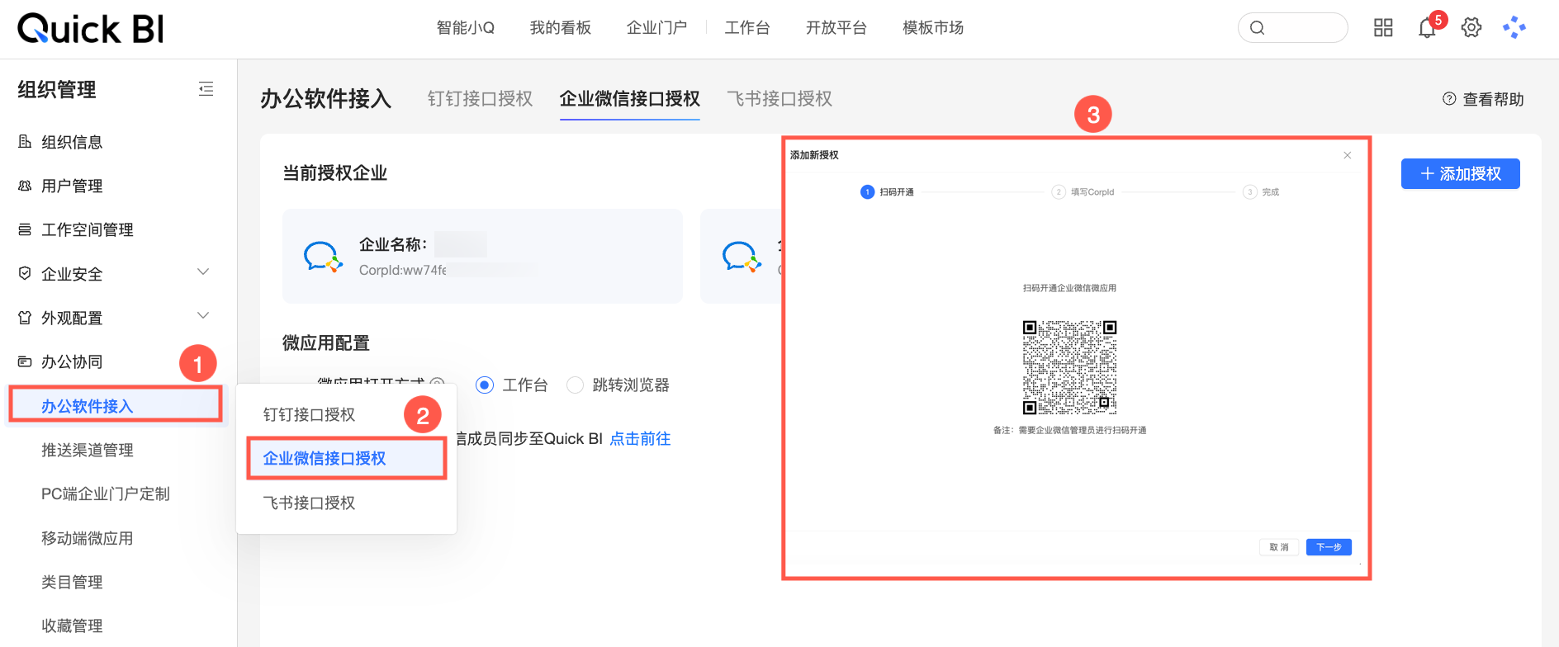This screenshot has width=1559, height=647.
Task: Click step 1 扫码开通 in dialog
Action: (x=888, y=191)
